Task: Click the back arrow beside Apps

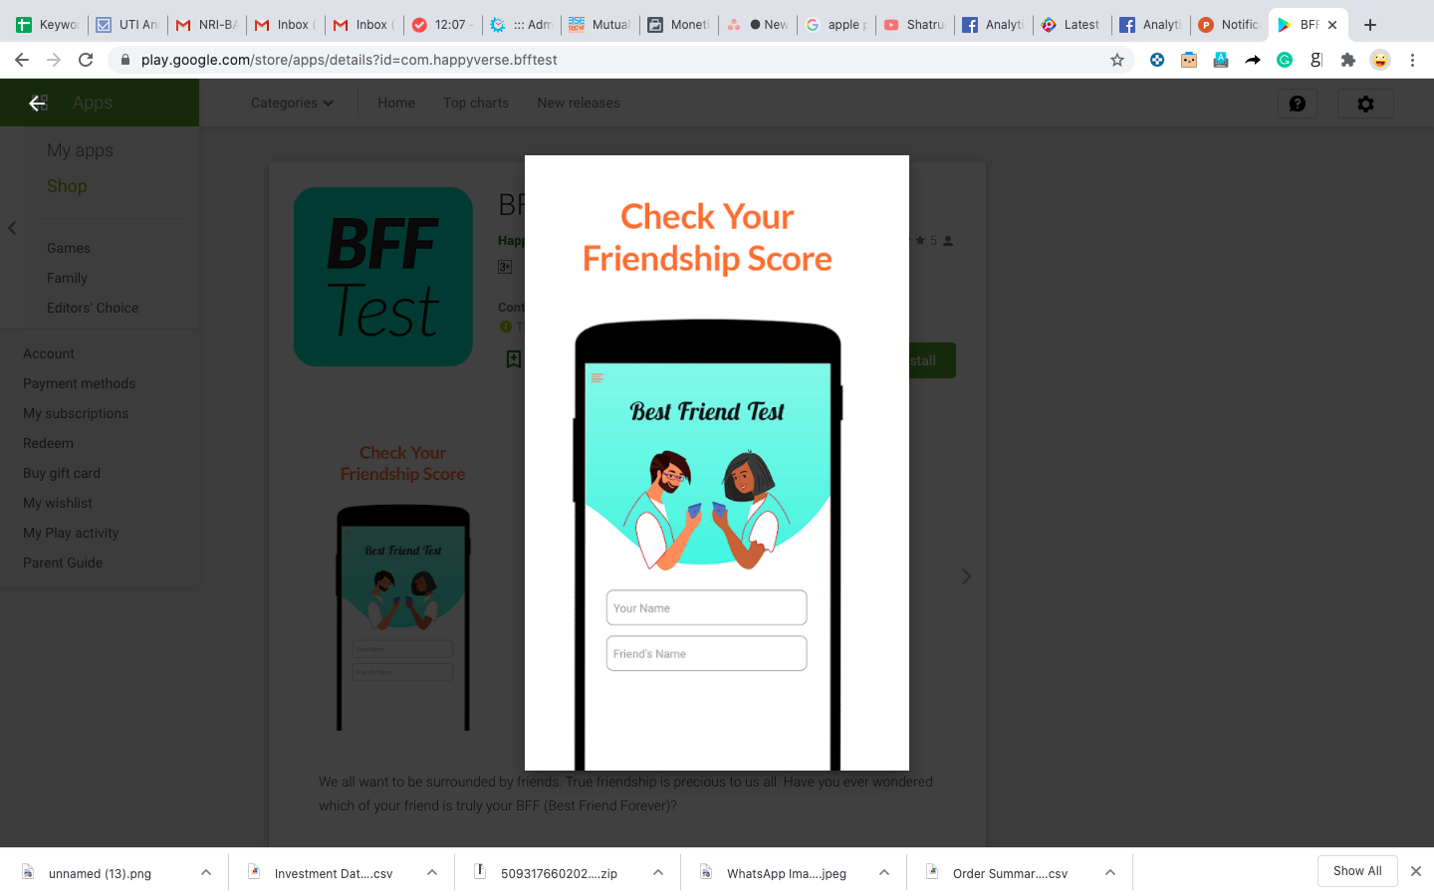Action: click(x=38, y=103)
